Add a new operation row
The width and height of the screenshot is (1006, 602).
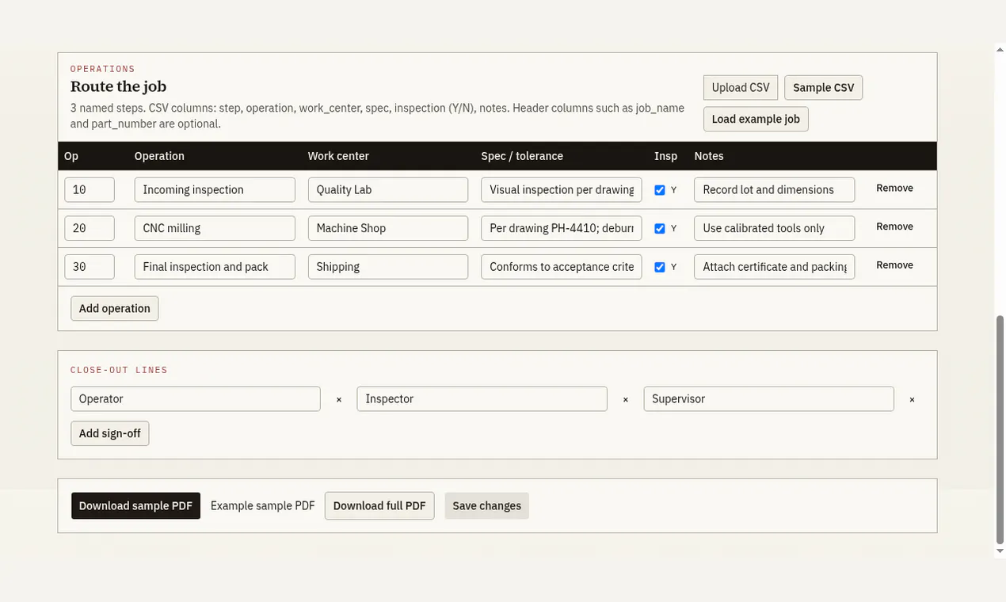(115, 309)
